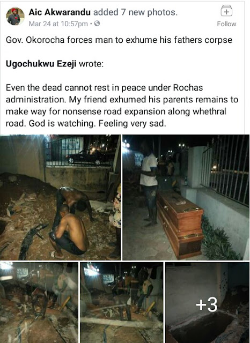Select the "added 7 new photos" text
This screenshot has width=250, height=343.
click(x=135, y=12)
